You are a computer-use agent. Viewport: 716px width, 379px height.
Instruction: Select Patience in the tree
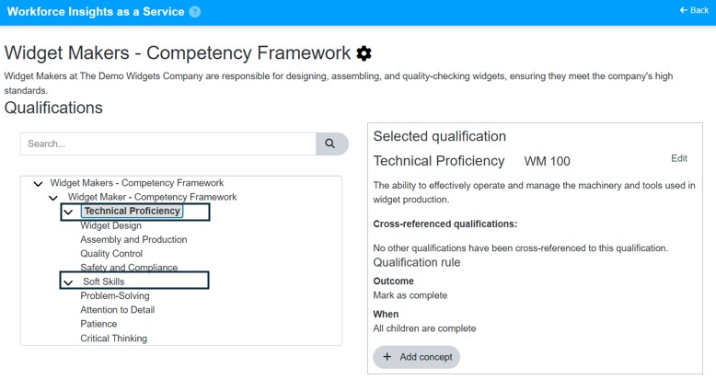[98, 324]
